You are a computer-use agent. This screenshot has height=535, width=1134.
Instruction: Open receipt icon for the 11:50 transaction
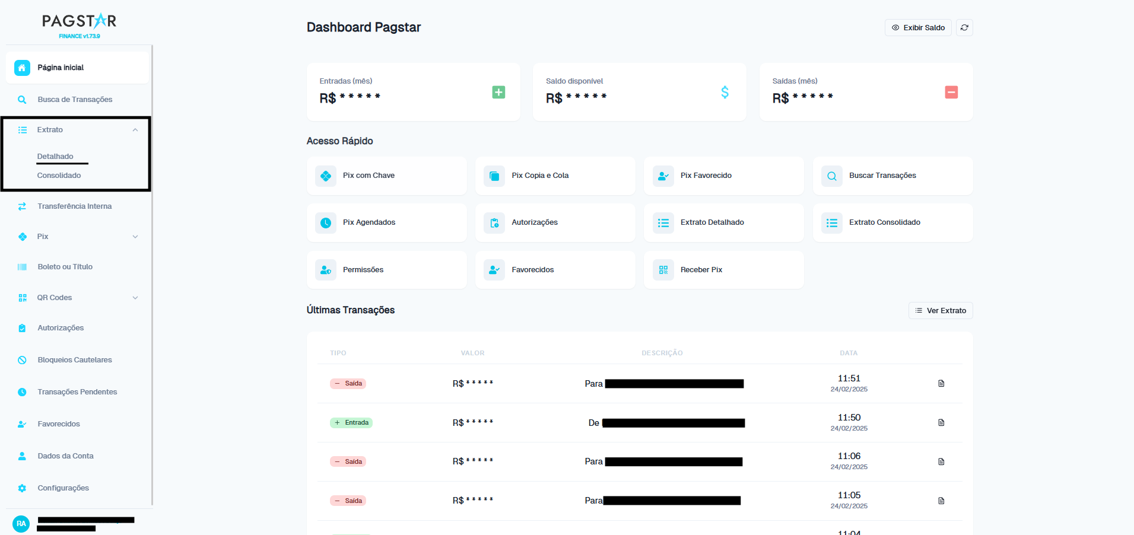941,423
